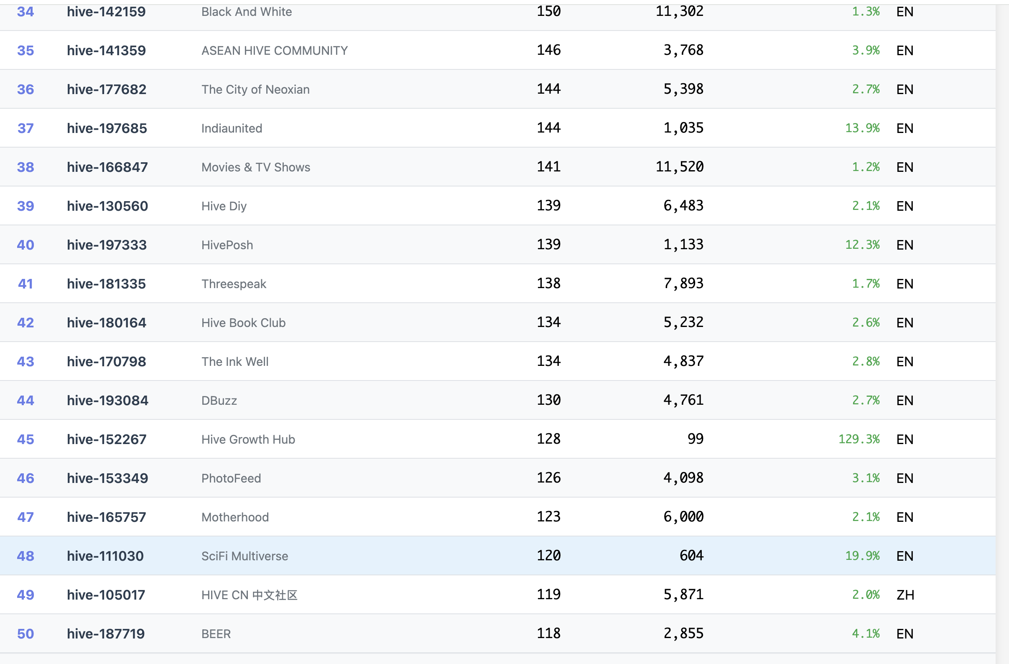The width and height of the screenshot is (1009, 664).
Task: Click the hive-177682 community ID
Action: click(x=107, y=89)
